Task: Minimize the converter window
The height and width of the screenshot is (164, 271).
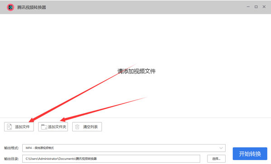Action: point(248,7)
